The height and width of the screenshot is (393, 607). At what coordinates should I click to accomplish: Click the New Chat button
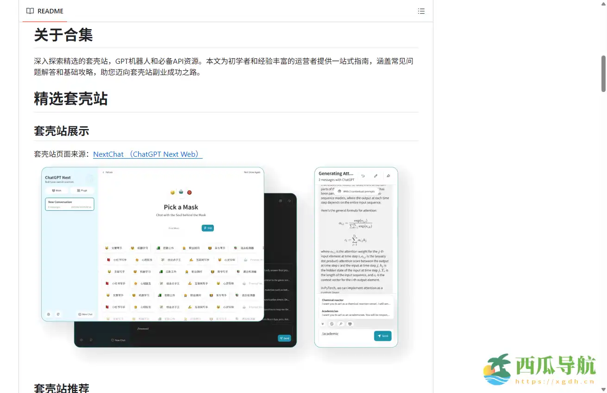(85, 314)
